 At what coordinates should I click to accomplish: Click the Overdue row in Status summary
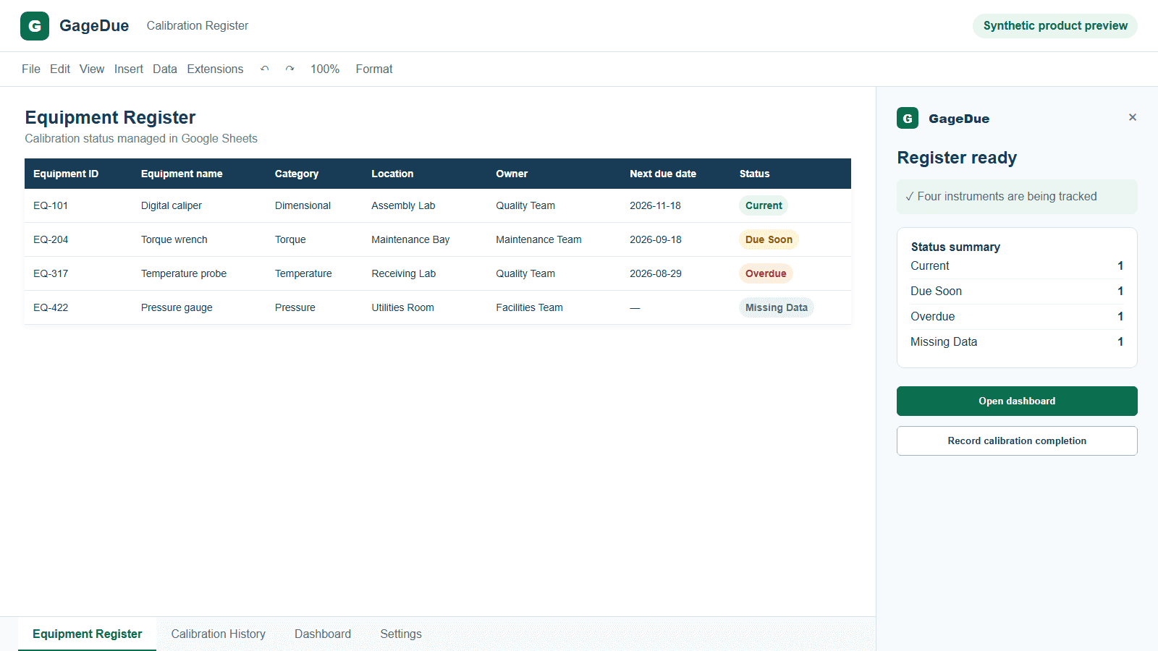coord(1017,317)
